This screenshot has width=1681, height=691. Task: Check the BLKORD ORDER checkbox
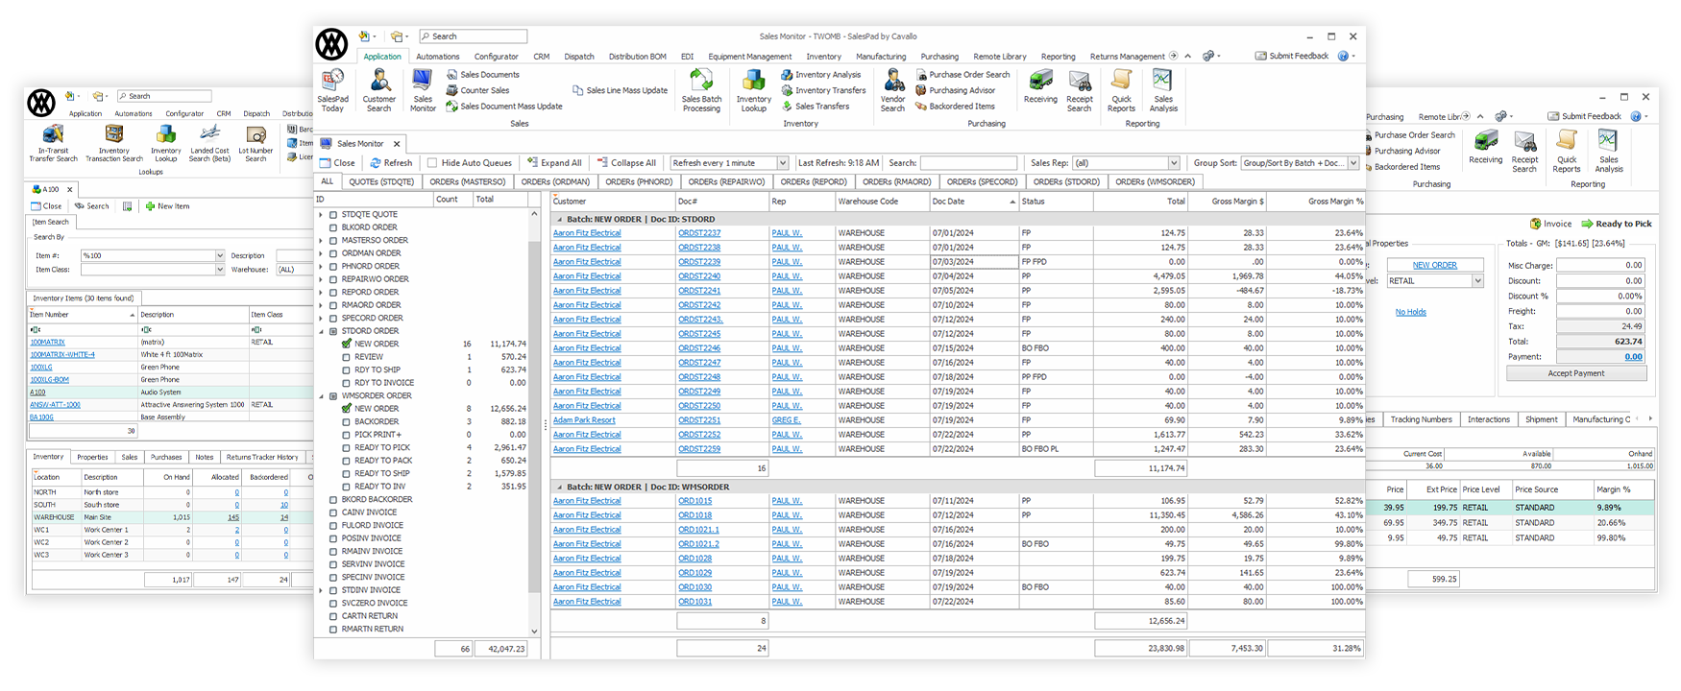pyautogui.click(x=333, y=227)
